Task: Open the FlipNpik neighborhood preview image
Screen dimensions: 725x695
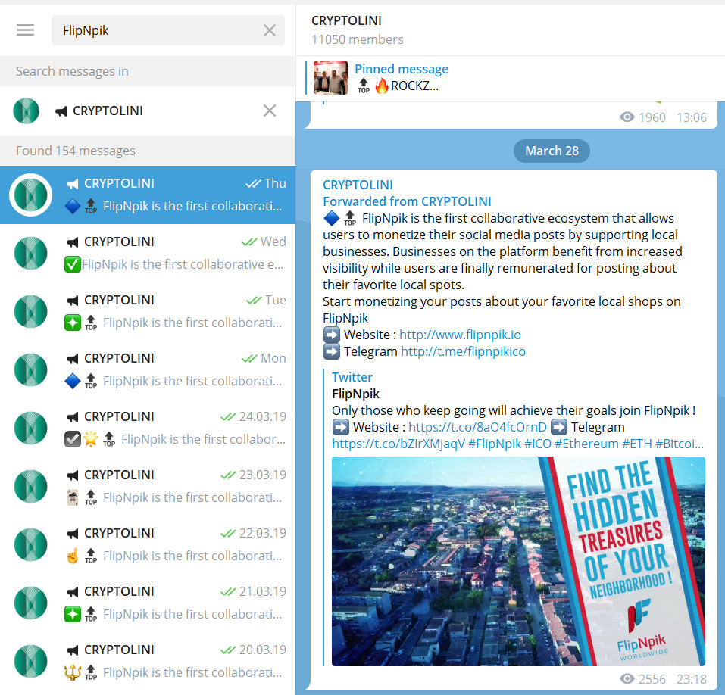Action: pos(518,561)
